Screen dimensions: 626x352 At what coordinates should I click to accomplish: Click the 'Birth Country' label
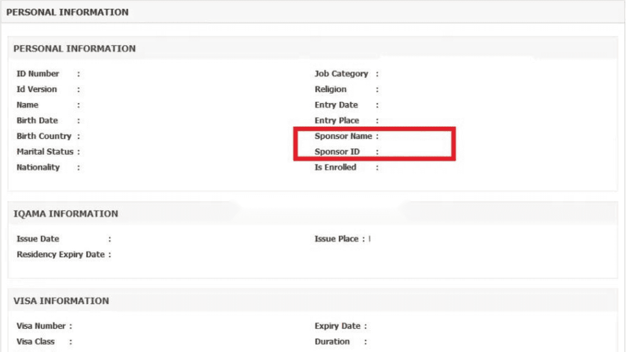(44, 136)
